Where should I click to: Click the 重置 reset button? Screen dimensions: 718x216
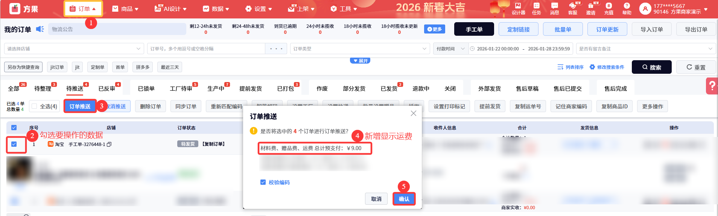point(696,67)
